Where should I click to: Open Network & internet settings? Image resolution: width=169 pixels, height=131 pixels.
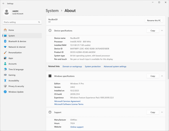22,47
